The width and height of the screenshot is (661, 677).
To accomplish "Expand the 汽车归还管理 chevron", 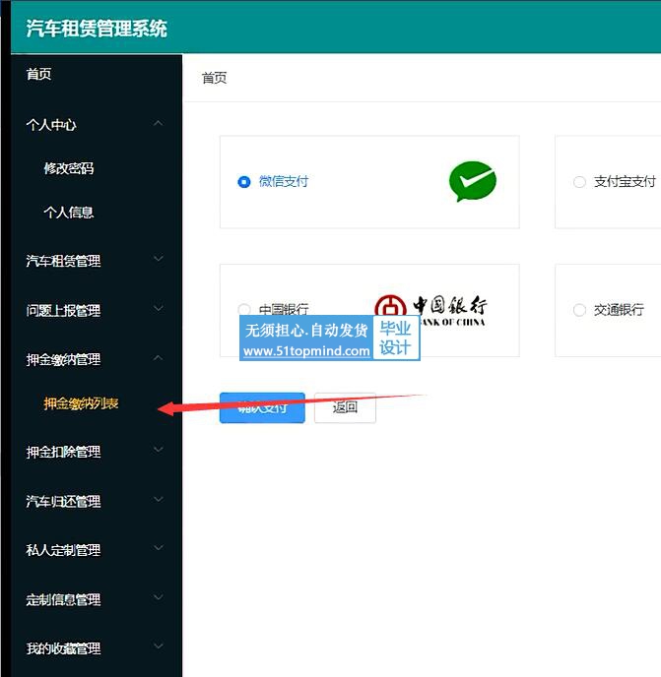I will (x=159, y=500).
